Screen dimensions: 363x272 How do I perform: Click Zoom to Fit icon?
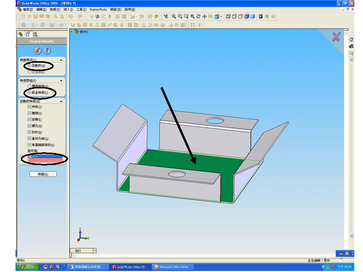174,16
